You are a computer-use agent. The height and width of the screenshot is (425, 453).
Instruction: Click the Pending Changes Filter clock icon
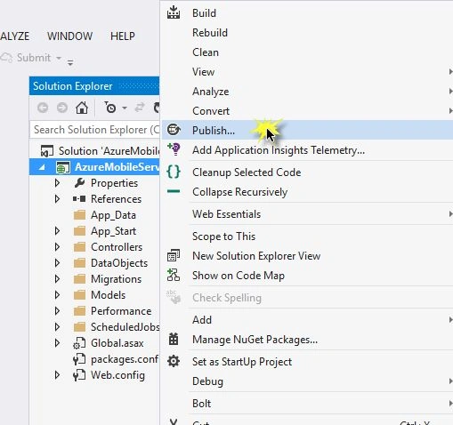pyautogui.click(x=110, y=108)
